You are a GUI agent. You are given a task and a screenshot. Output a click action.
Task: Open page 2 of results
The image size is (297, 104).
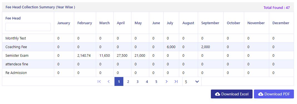tap(128, 82)
